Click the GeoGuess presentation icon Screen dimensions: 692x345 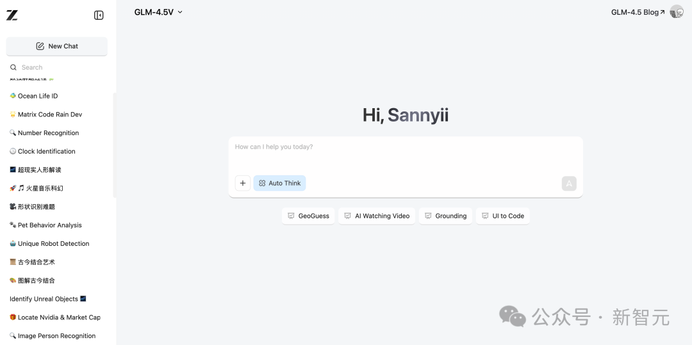coord(291,216)
